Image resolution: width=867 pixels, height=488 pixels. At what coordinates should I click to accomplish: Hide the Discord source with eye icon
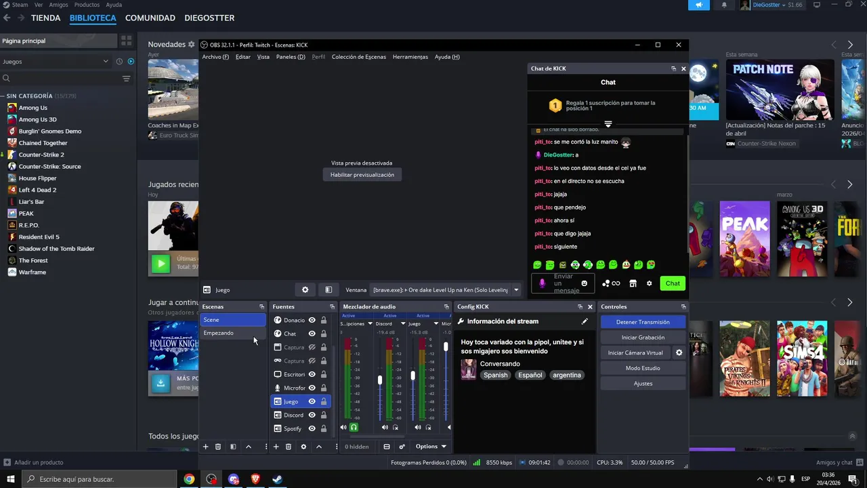pyautogui.click(x=312, y=415)
